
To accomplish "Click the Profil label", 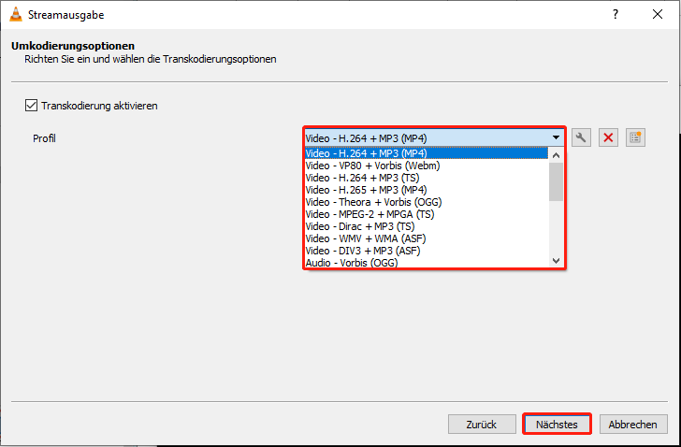I will tap(44, 138).
